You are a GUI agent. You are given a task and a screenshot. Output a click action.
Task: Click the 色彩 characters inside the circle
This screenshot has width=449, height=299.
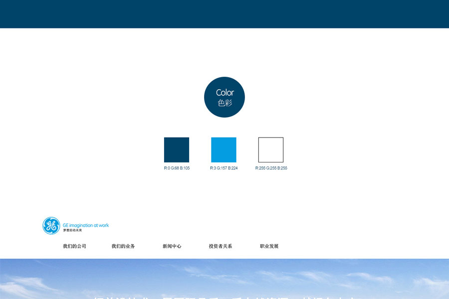(224, 103)
